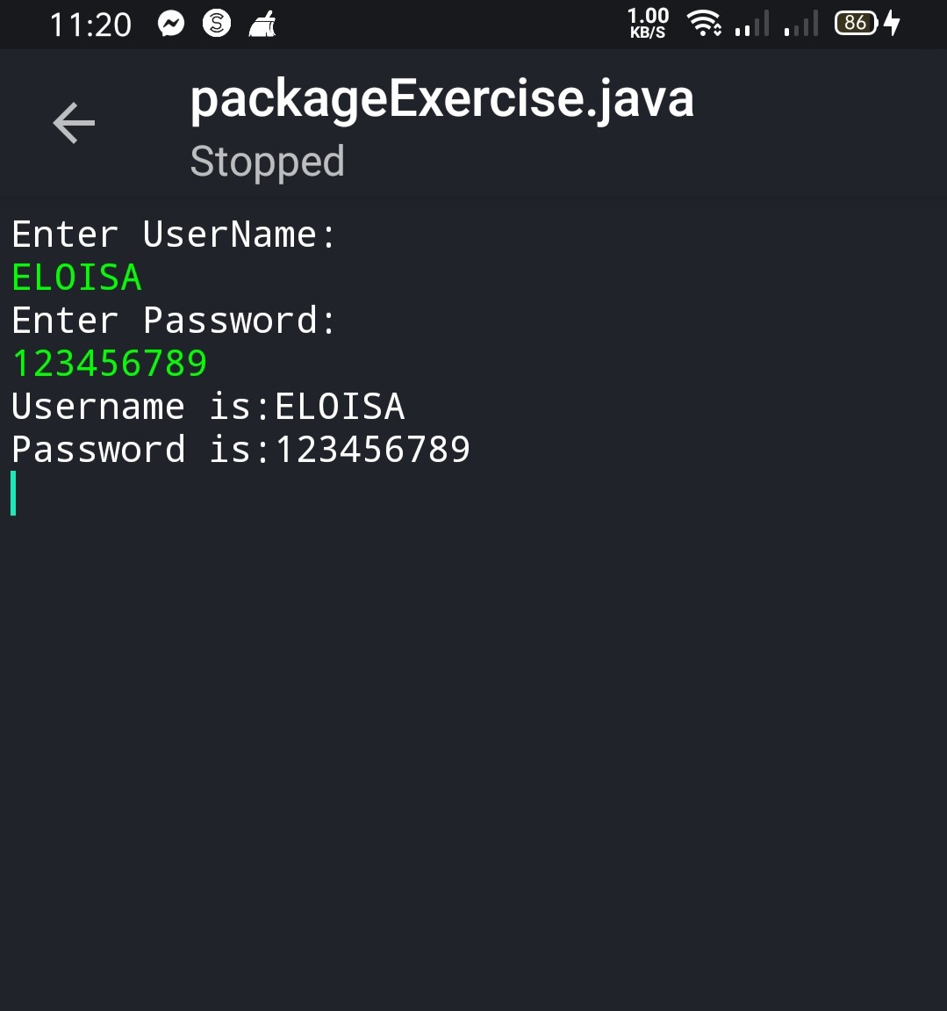Tap the circled S notification icon
The height and width of the screenshot is (1011, 947).
pos(217,24)
